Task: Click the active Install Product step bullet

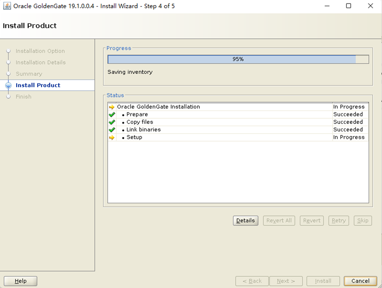Action: pyautogui.click(x=8, y=85)
